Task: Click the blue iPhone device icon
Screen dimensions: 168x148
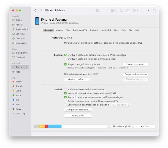Action: (37, 21)
